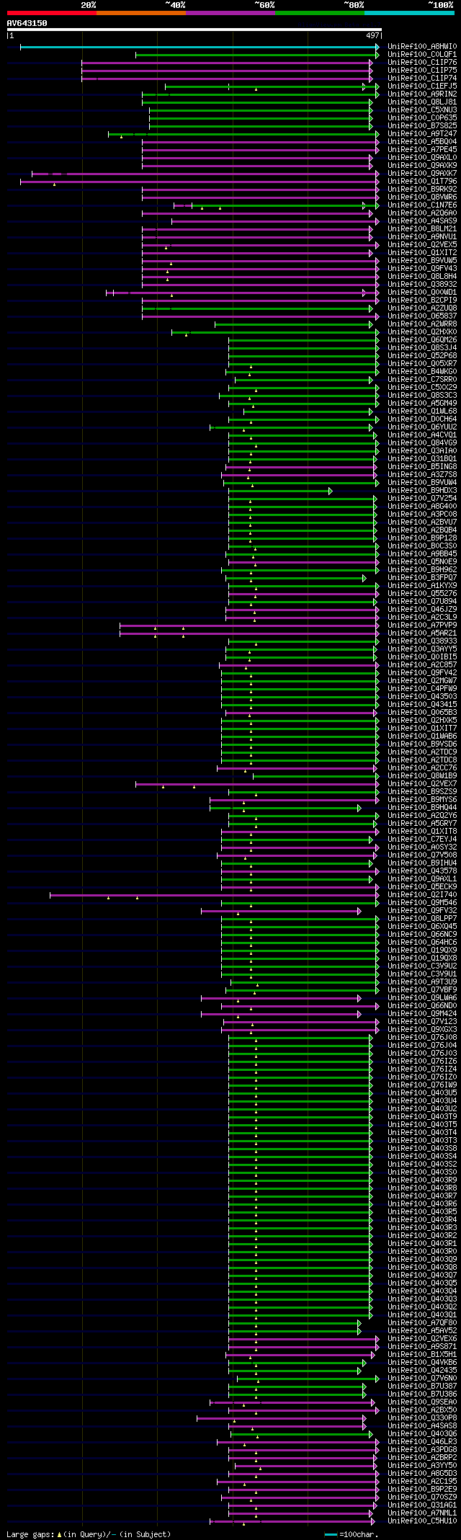Click hit label UniRef100_B5ING8
461x1540 pixels.
[x=422, y=467]
